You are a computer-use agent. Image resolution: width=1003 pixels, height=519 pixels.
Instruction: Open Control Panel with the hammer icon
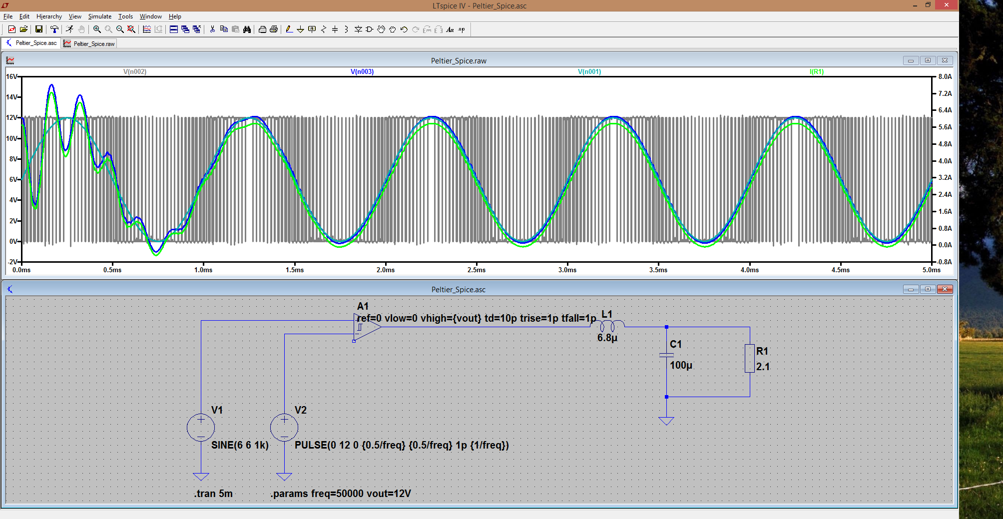pyautogui.click(x=54, y=29)
